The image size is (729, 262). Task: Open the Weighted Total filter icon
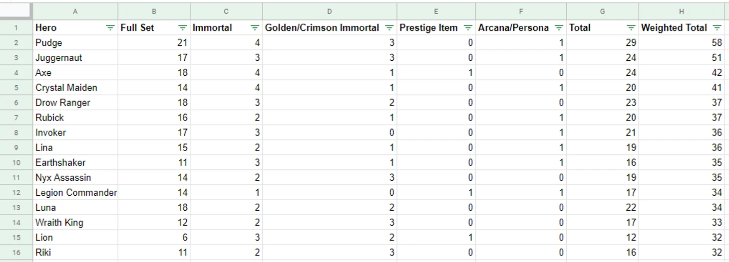tap(717, 28)
